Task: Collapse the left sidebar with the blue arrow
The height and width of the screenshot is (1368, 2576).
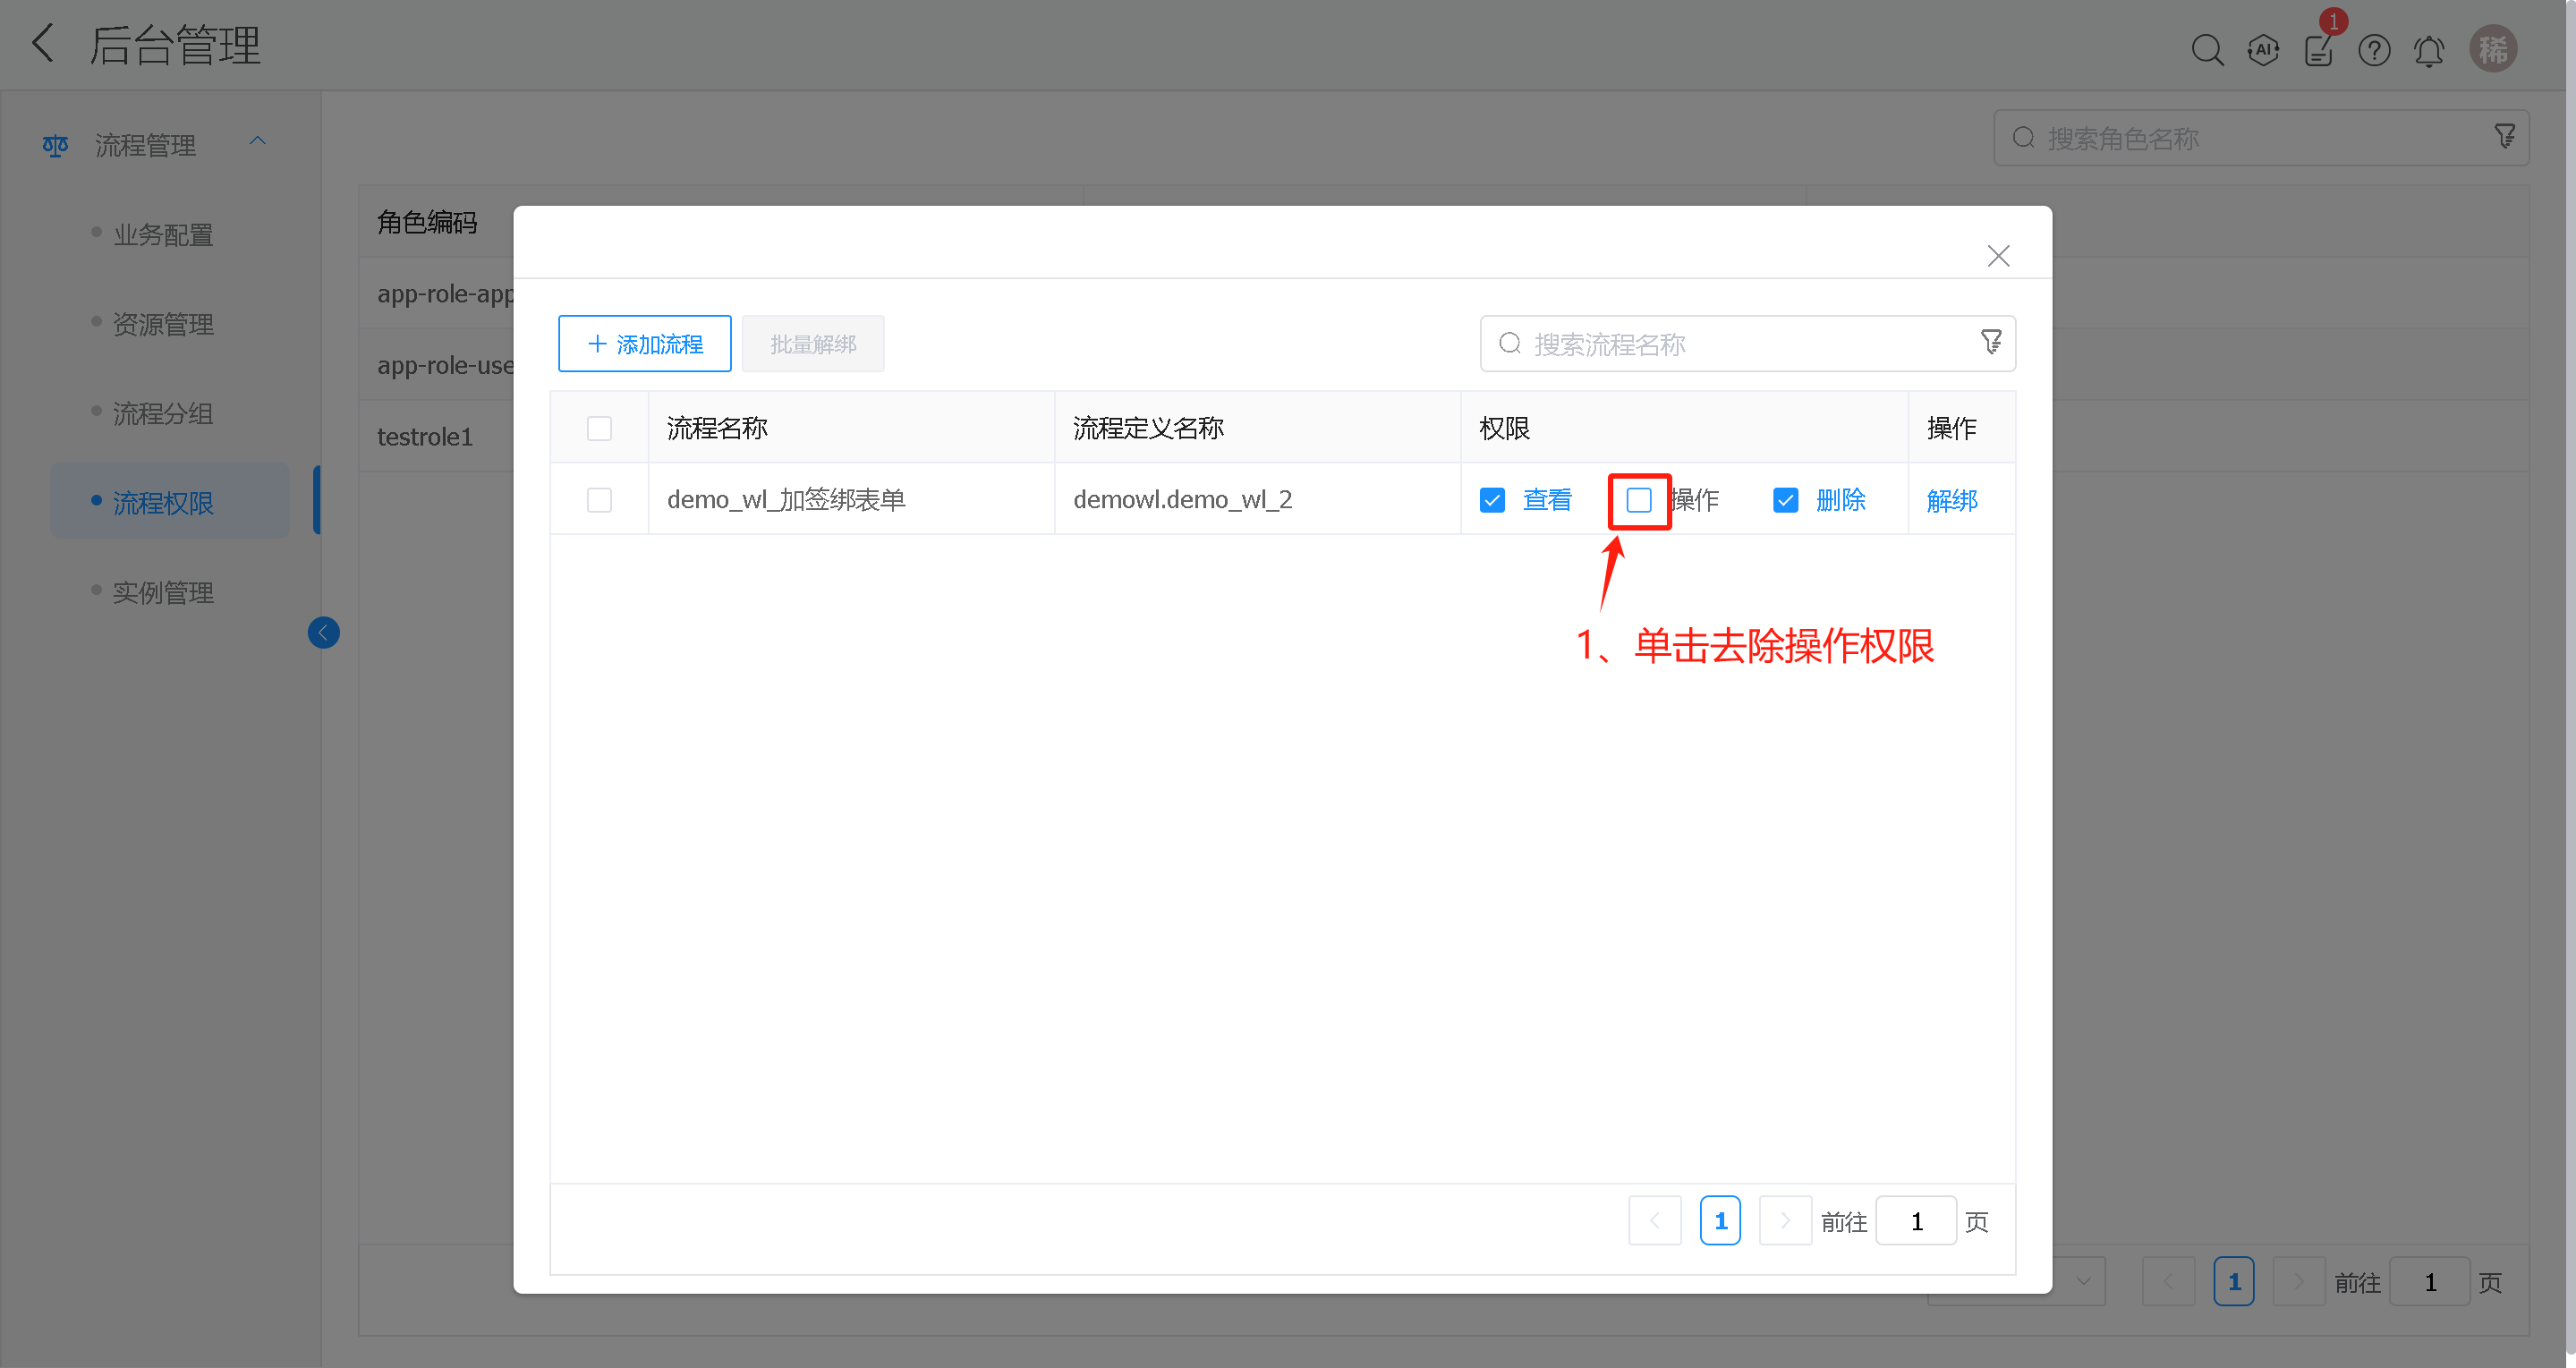Action: pyautogui.click(x=323, y=632)
